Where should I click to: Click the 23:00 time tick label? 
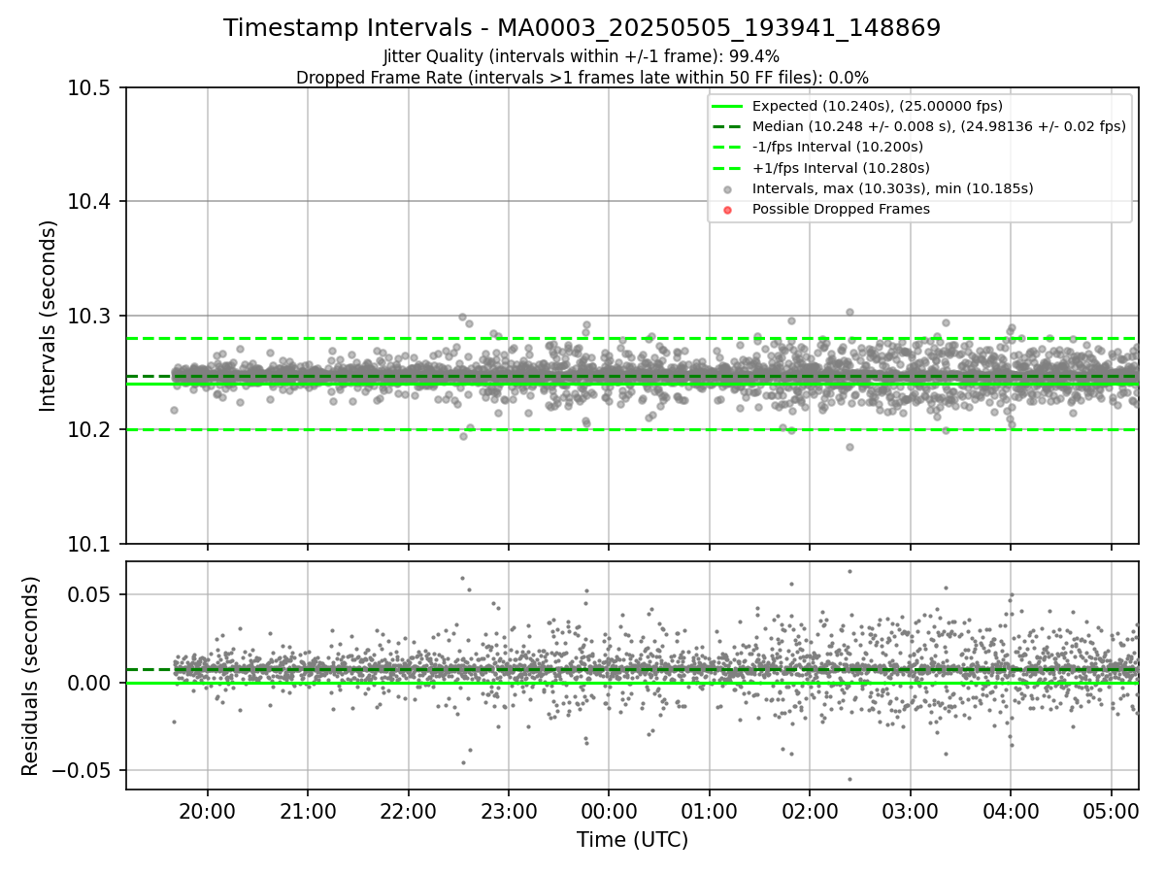509,810
